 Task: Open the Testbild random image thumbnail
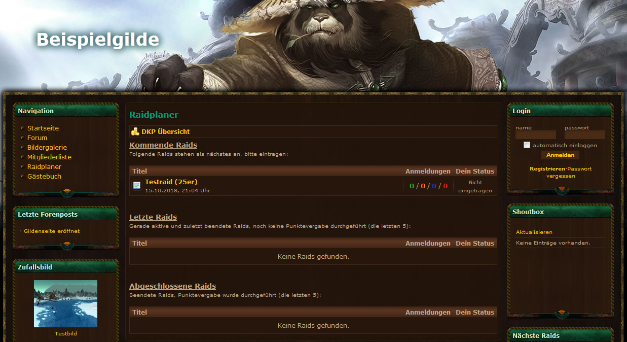coord(66,303)
